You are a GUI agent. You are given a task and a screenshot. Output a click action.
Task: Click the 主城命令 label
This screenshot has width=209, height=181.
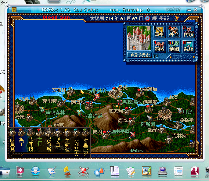(x=182, y=57)
